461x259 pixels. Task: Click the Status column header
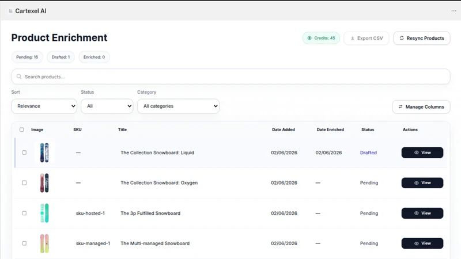click(368, 129)
